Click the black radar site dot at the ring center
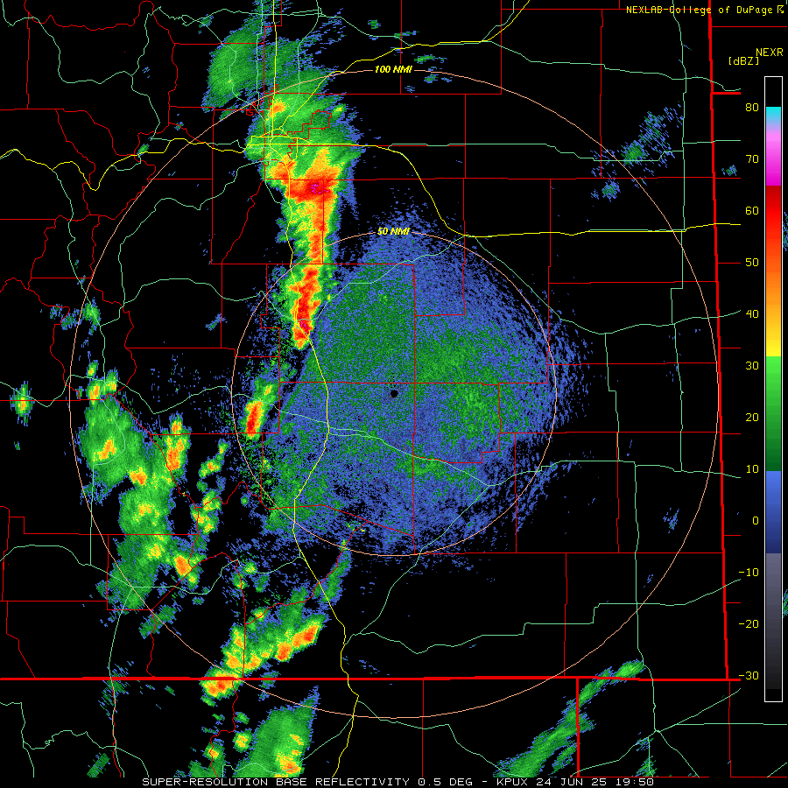 [x=395, y=393]
